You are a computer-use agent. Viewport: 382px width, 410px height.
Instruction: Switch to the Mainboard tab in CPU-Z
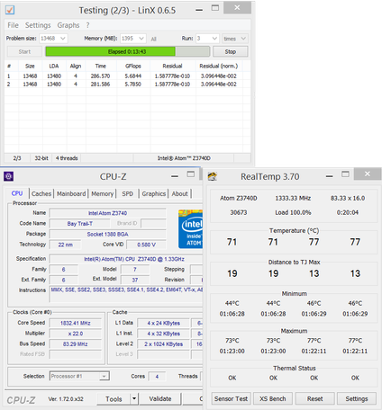point(71,194)
